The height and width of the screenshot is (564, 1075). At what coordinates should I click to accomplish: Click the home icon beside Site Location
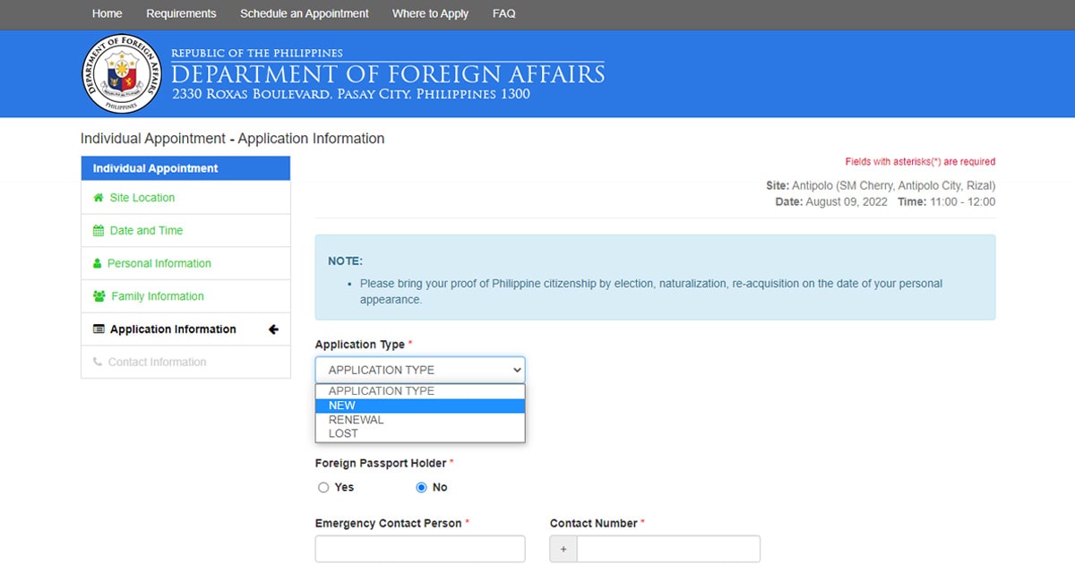click(100, 197)
